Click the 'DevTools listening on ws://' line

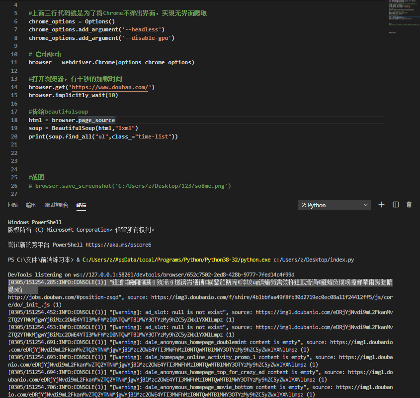[151, 274]
